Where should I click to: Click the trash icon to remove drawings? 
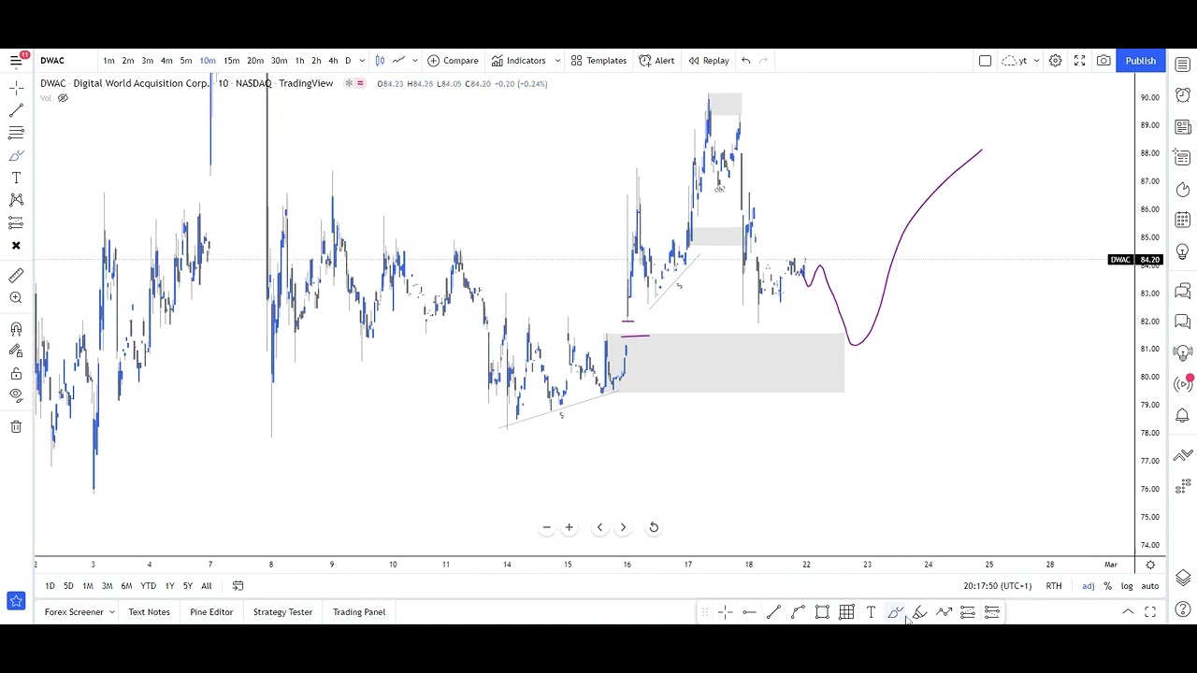click(x=16, y=427)
